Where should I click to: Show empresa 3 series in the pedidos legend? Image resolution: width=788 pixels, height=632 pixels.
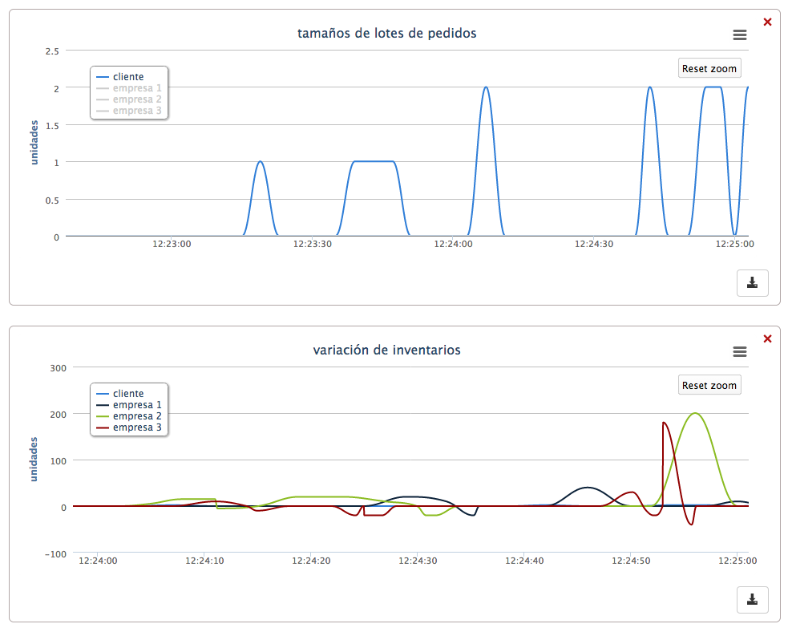pyautogui.click(x=137, y=111)
